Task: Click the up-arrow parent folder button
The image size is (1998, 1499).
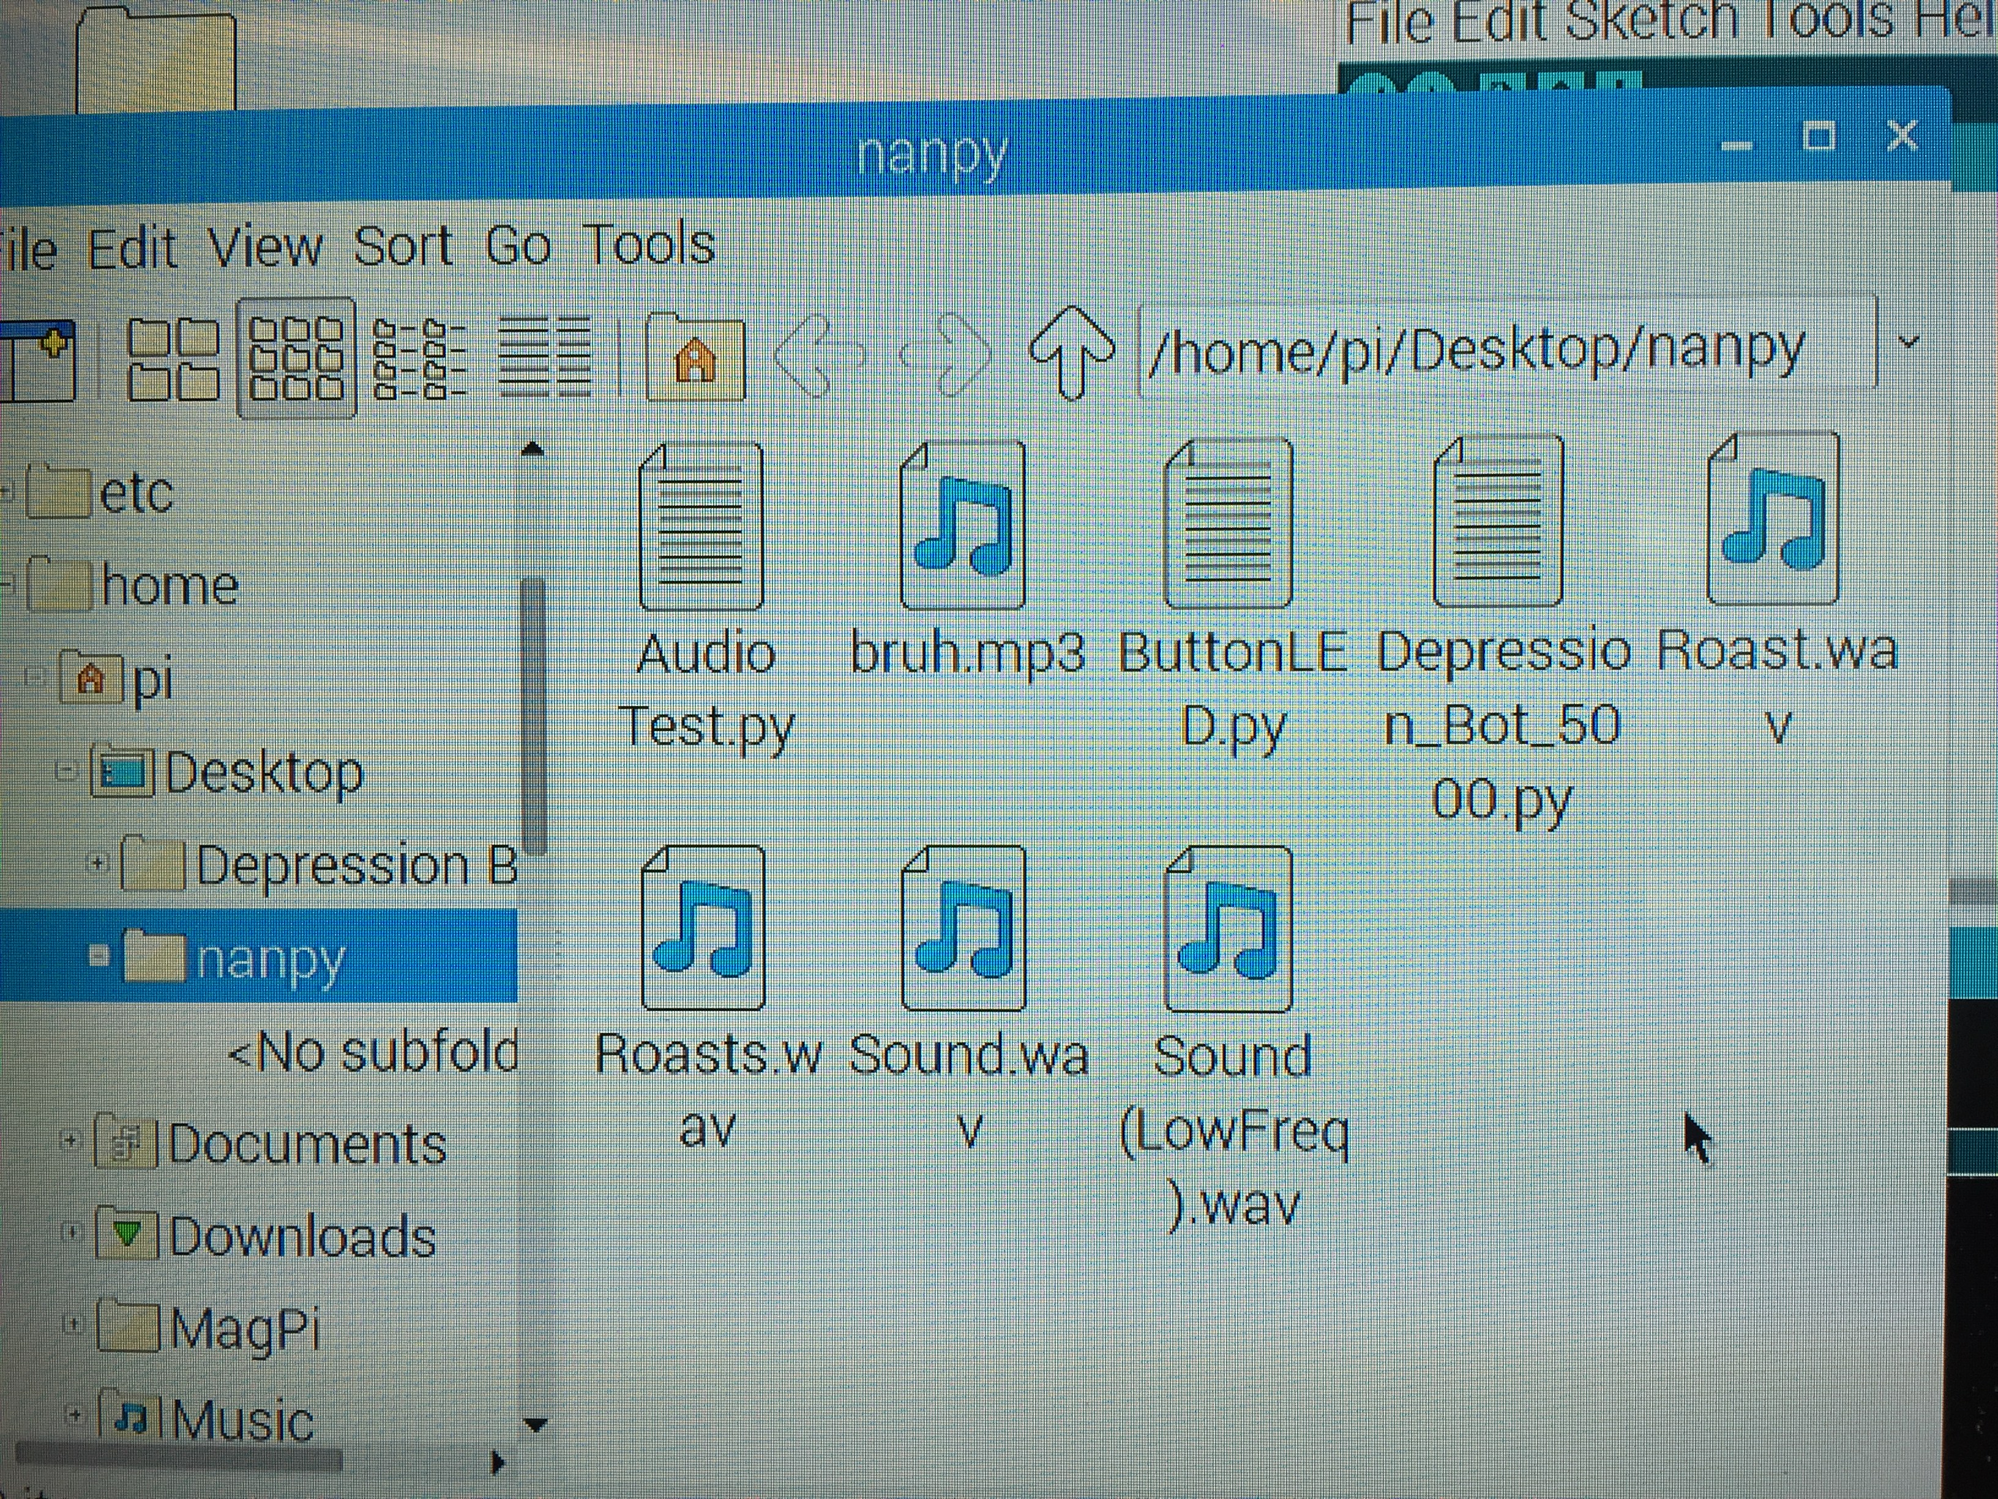Action: coord(1071,352)
